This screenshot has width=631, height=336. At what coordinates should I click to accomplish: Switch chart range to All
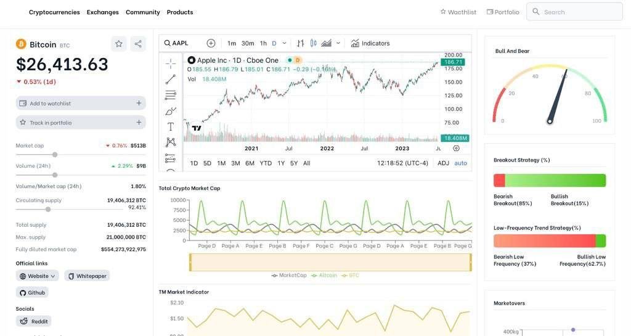click(x=307, y=163)
